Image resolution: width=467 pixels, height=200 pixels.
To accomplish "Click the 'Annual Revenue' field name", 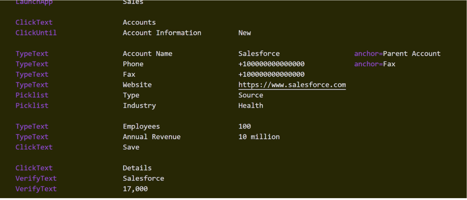I will coord(152,137).
